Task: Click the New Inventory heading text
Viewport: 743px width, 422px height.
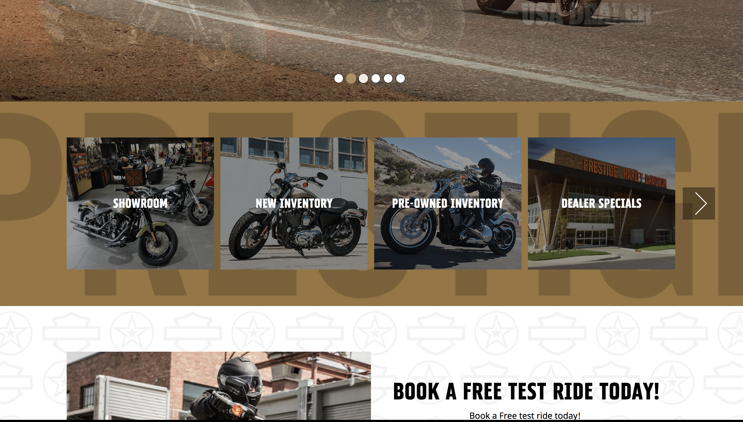Action: tap(294, 203)
